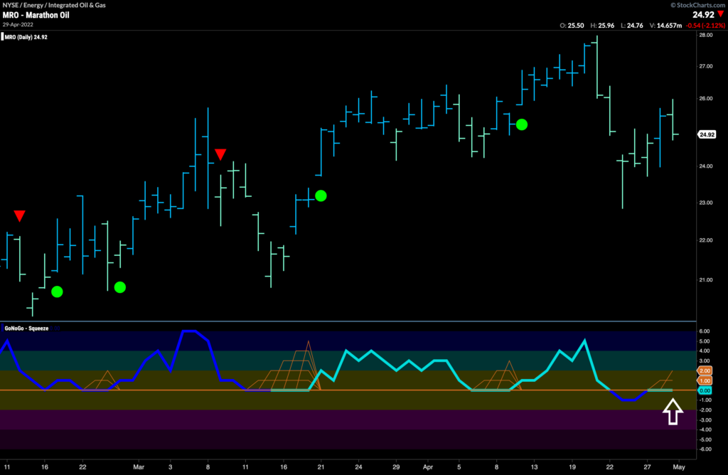This screenshot has height=475, width=728.
Task: Click the NYSE / Energy / Integrated Oil & Gas breadcrumb
Action: coord(54,5)
